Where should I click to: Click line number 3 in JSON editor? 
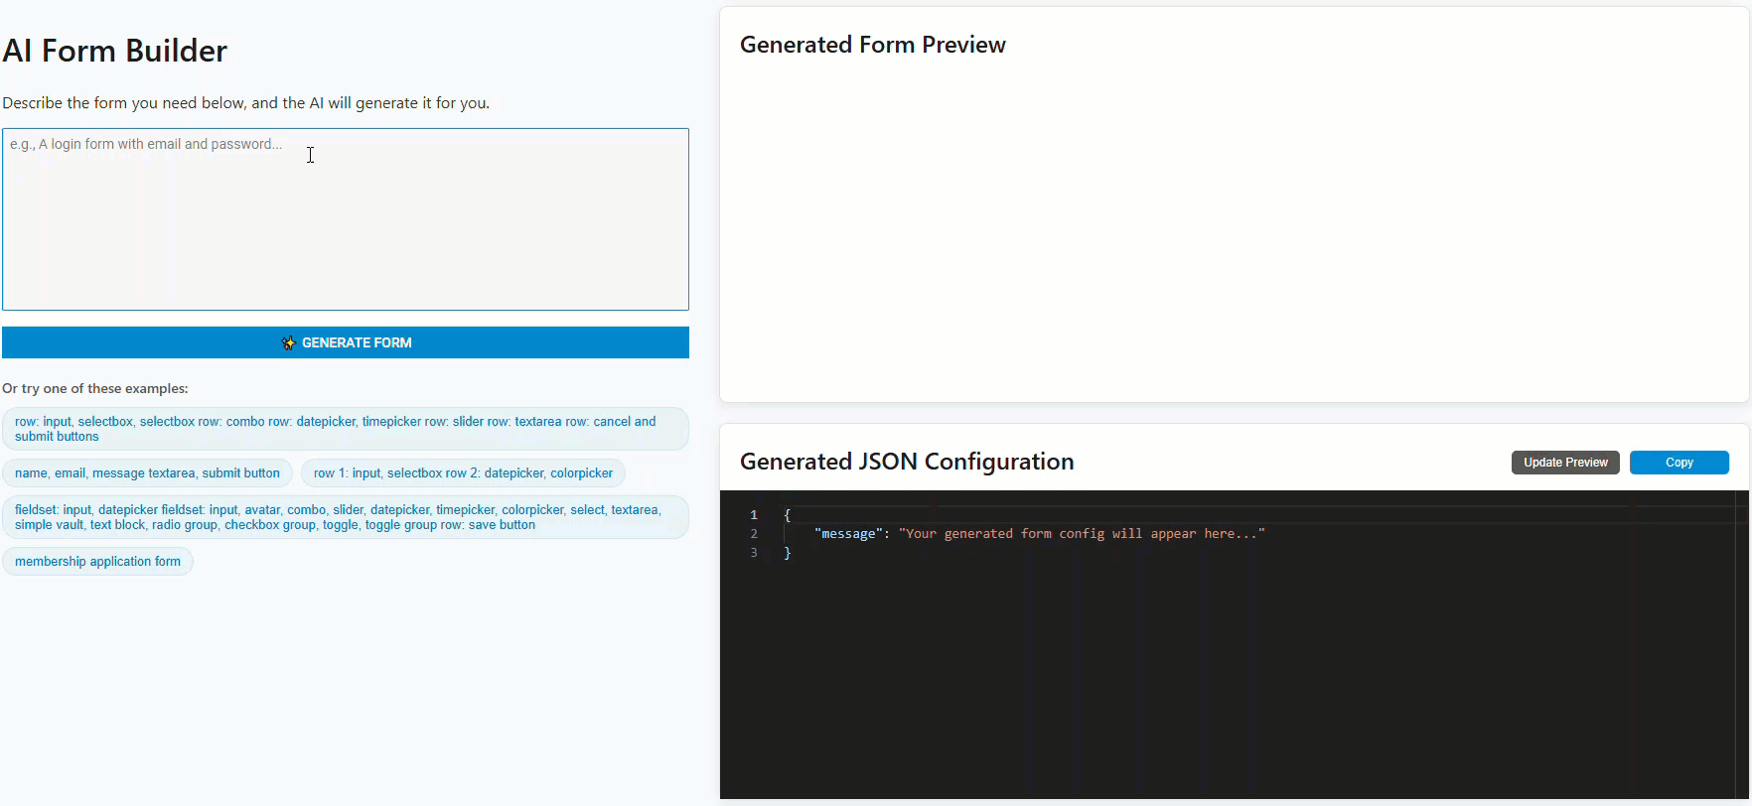(754, 553)
